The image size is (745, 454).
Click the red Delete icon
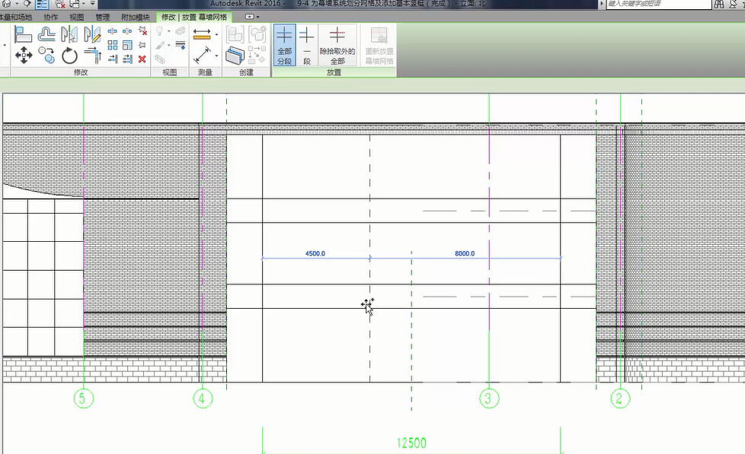[x=142, y=59]
